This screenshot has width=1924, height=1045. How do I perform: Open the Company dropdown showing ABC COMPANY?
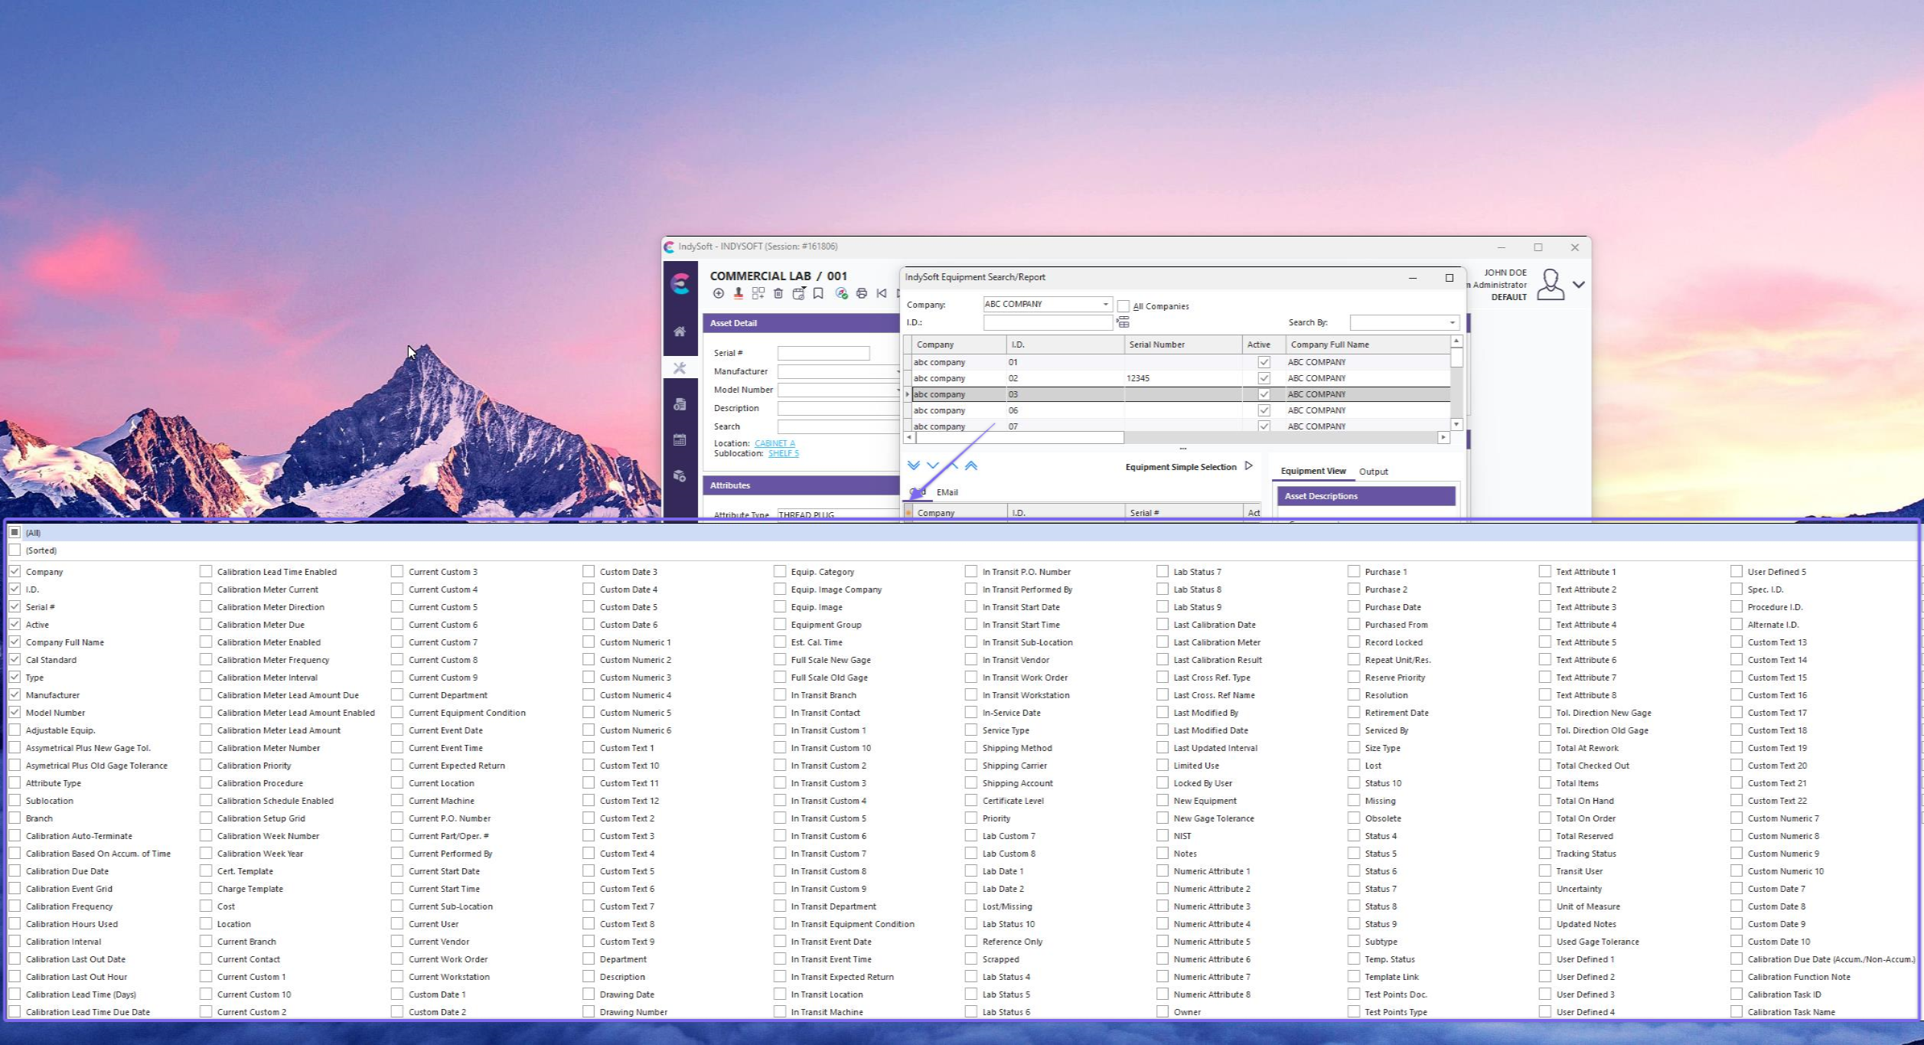(1104, 304)
